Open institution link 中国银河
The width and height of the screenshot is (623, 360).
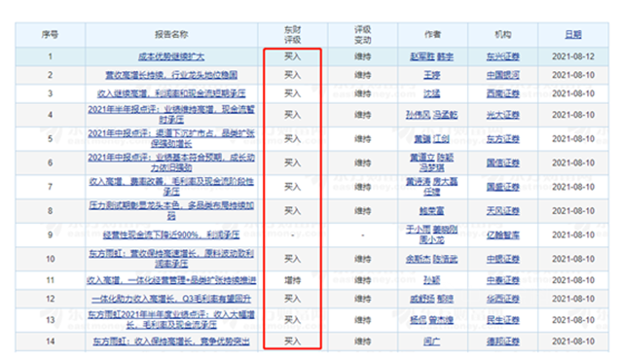[503, 75]
